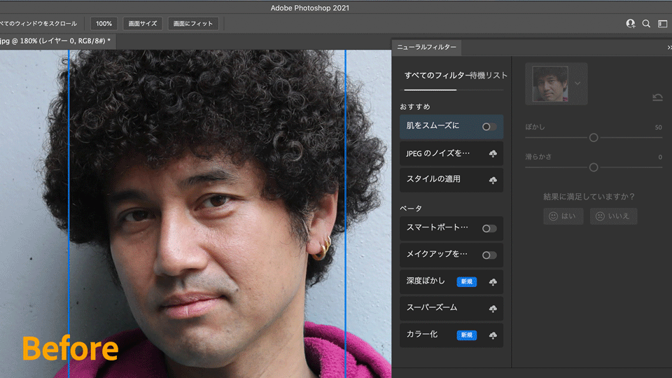The height and width of the screenshot is (378, 672).
Task: Select the open jpg document tab
Action: [x=56, y=41]
